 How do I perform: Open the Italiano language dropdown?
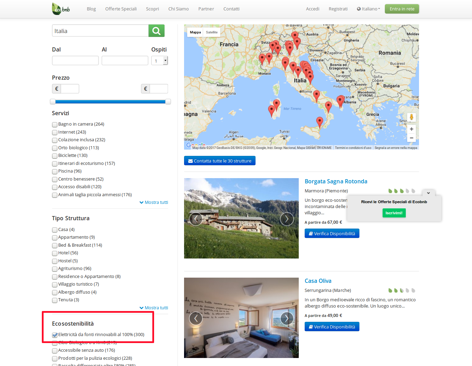pyautogui.click(x=369, y=9)
